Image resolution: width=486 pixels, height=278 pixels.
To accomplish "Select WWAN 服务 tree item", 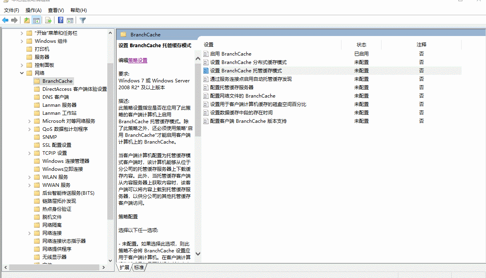I will tap(56, 185).
